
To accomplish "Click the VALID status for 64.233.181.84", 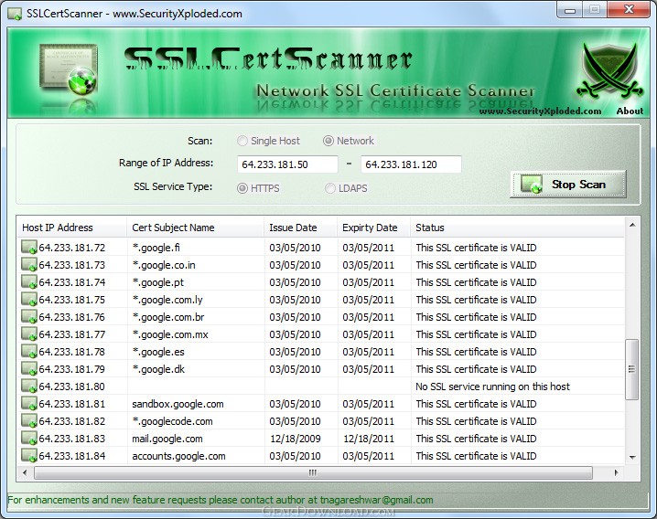I will (476, 456).
